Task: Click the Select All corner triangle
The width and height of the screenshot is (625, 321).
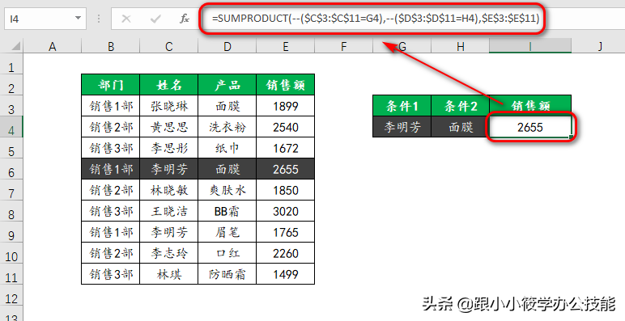Action: [15, 47]
